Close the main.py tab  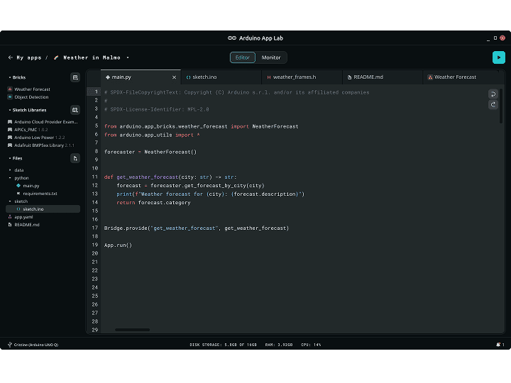(174, 77)
